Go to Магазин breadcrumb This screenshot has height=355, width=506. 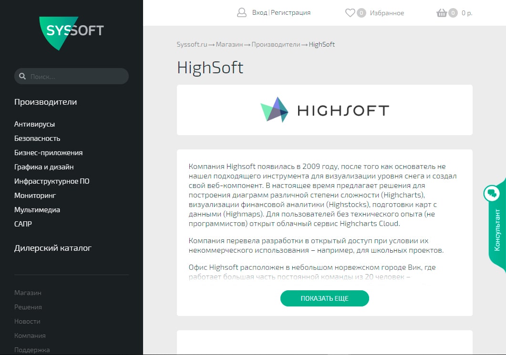click(229, 44)
